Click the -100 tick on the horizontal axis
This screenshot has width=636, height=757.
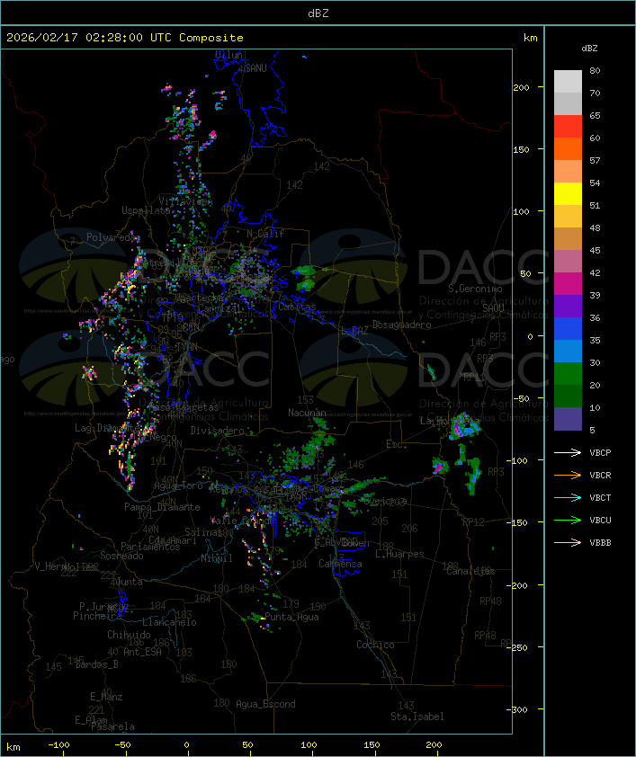point(58,745)
